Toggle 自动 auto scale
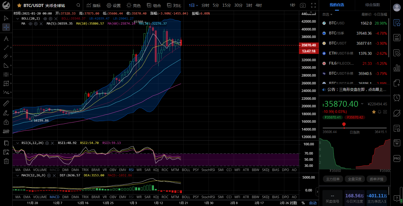Image resolution: width=403 pixels, height=206 pixels. (x=313, y=203)
